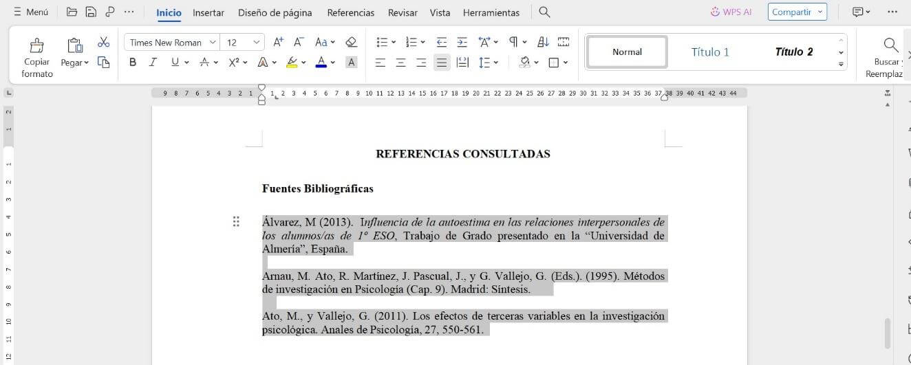
Task: Open the Diseño de página tab
Action: tap(275, 12)
